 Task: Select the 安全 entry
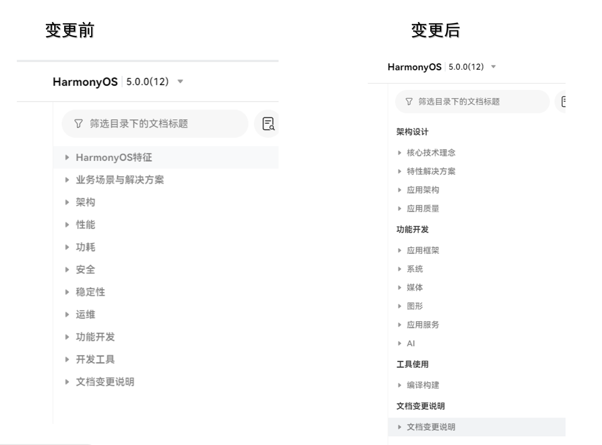(86, 270)
